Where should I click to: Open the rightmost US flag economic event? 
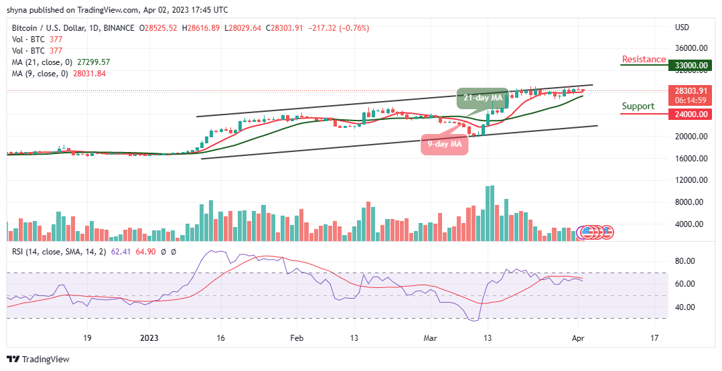point(607,232)
